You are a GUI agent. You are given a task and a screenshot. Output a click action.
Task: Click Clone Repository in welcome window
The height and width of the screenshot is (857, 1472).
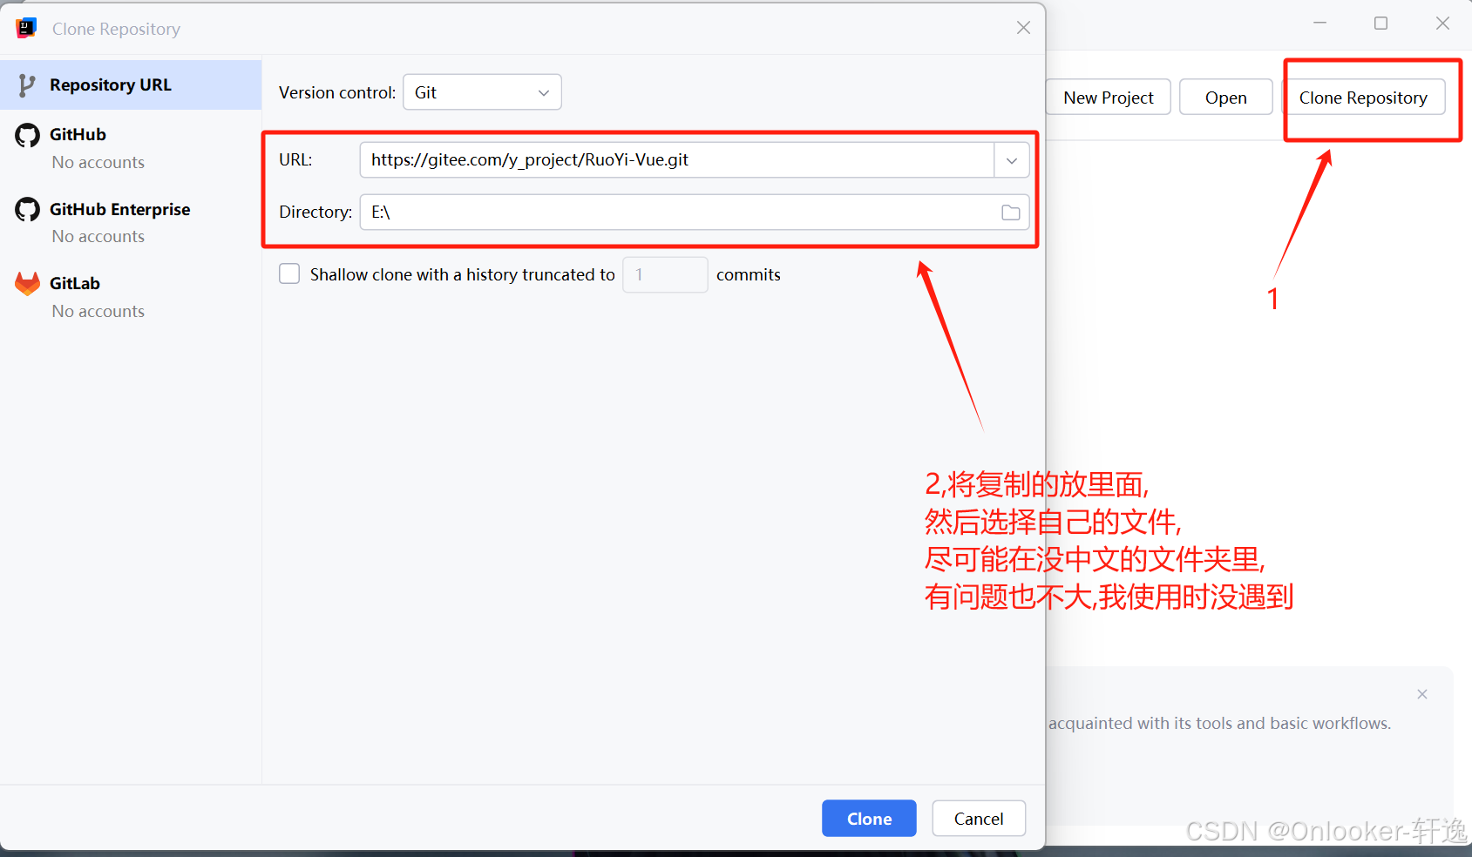coord(1363,98)
